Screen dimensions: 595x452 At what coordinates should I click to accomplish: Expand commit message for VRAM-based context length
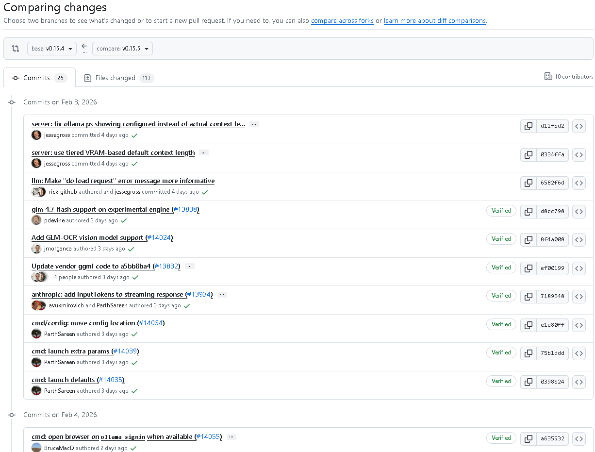coord(204,152)
